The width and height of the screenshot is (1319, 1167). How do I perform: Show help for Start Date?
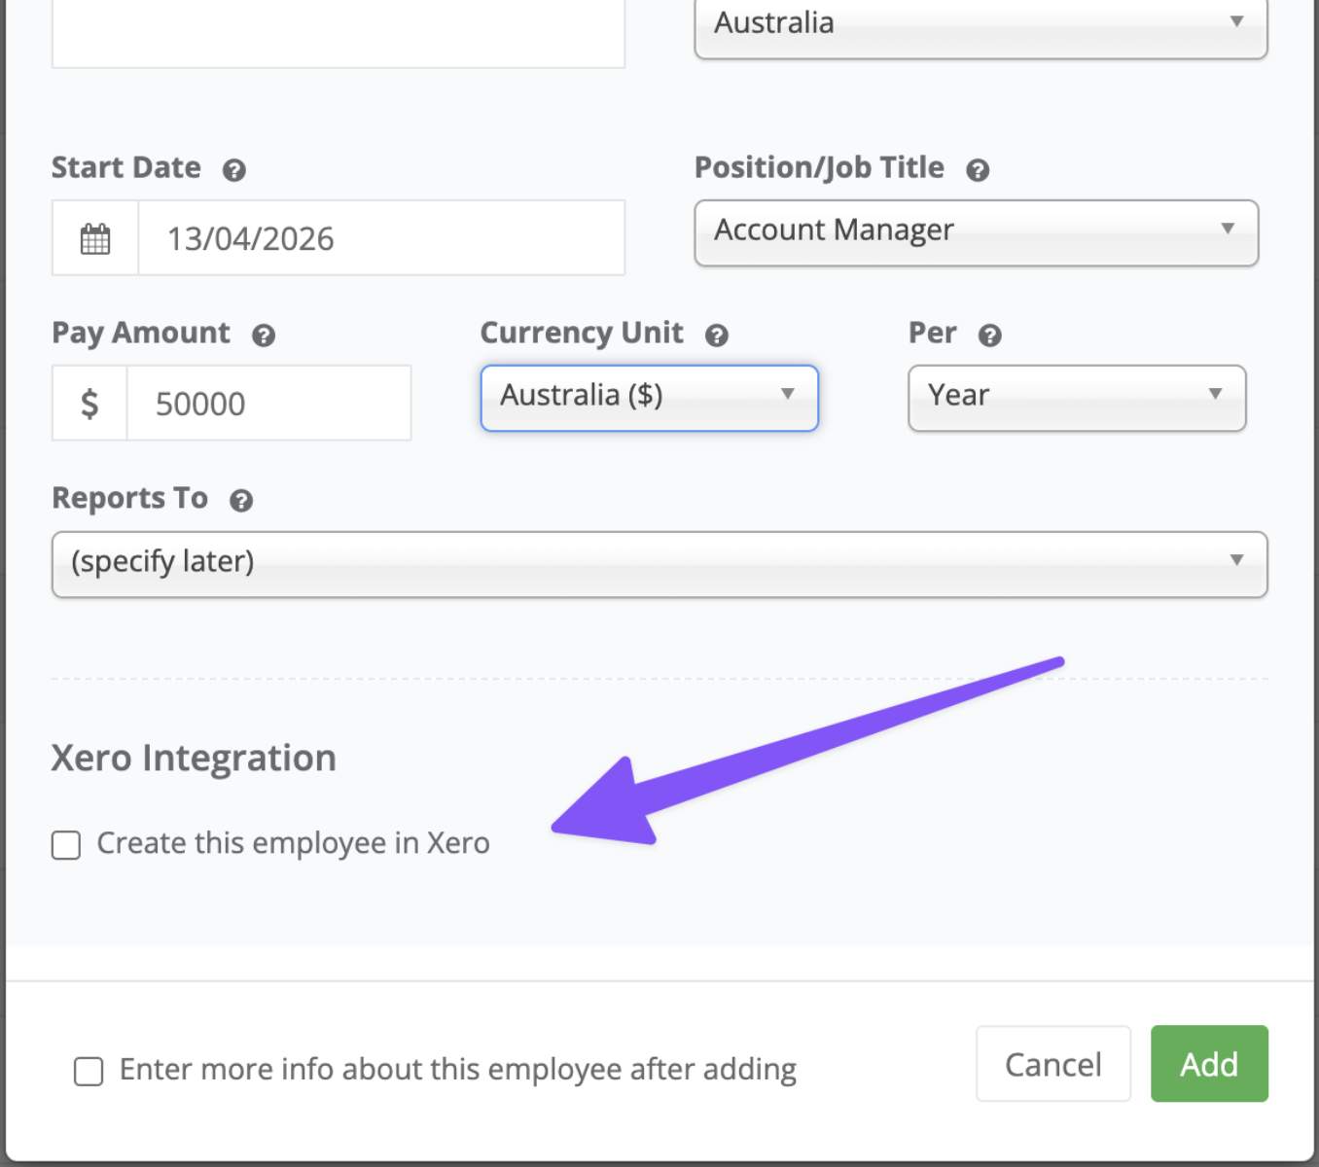pos(234,170)
